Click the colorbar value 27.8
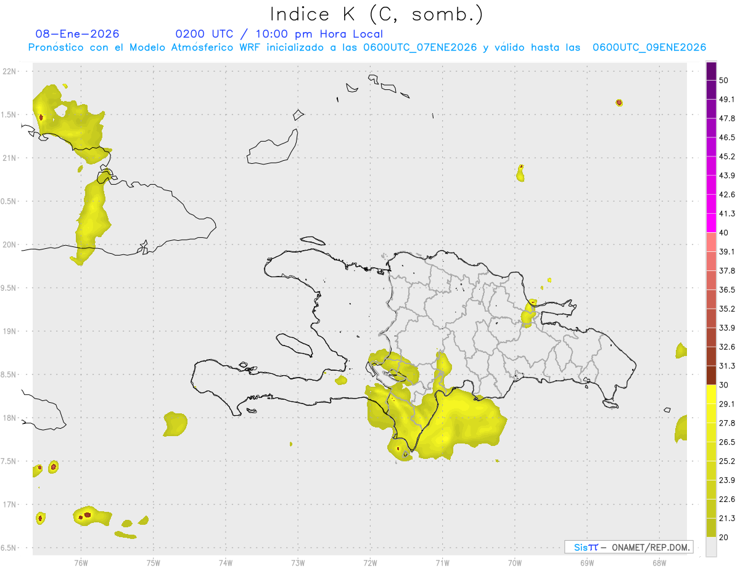The image size is (740, 571). coord(727,423)
